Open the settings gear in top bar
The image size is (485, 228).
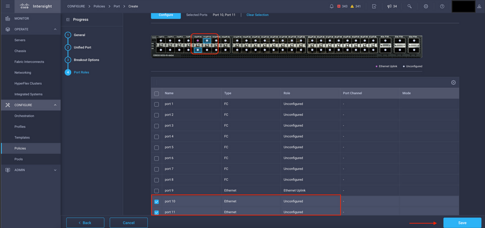tap(426, 6)
